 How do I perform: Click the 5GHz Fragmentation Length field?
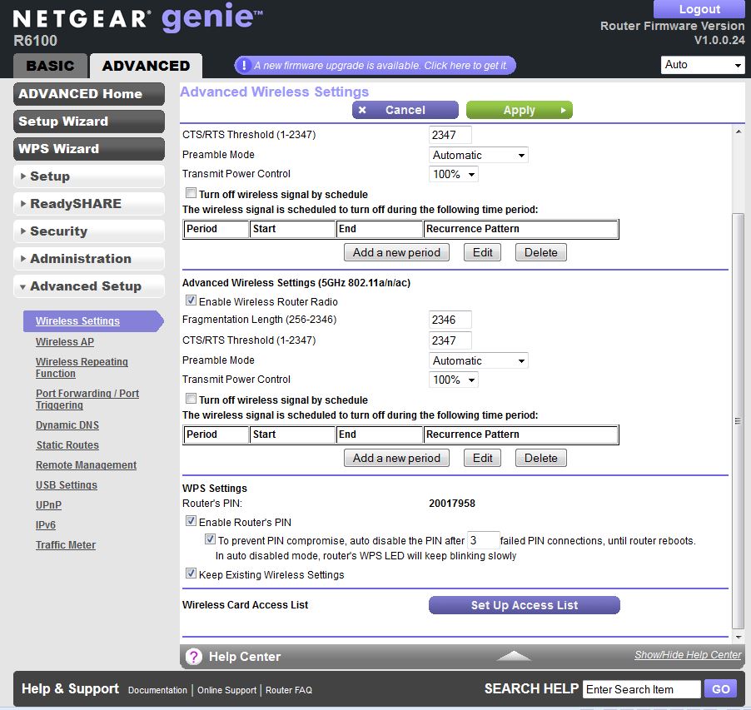click(450, 320)
